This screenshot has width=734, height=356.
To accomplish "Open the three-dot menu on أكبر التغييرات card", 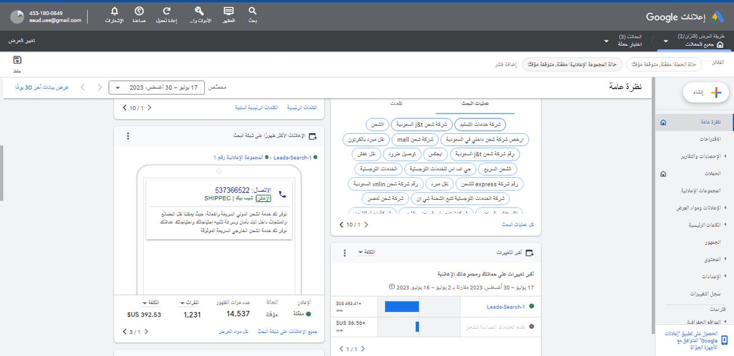I will [344, 252].
